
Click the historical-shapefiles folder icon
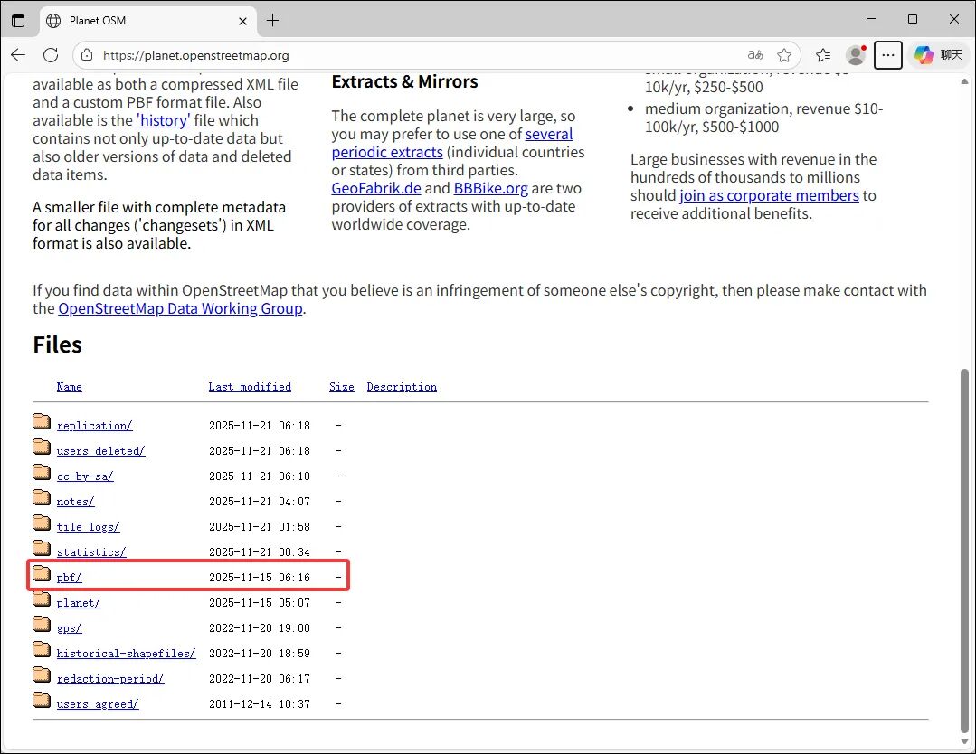pos(42,649)
